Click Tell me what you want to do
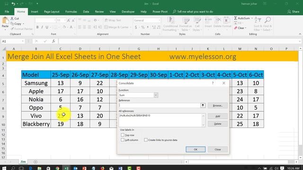This screenshot has height=170, width=303. pos(193,11)
